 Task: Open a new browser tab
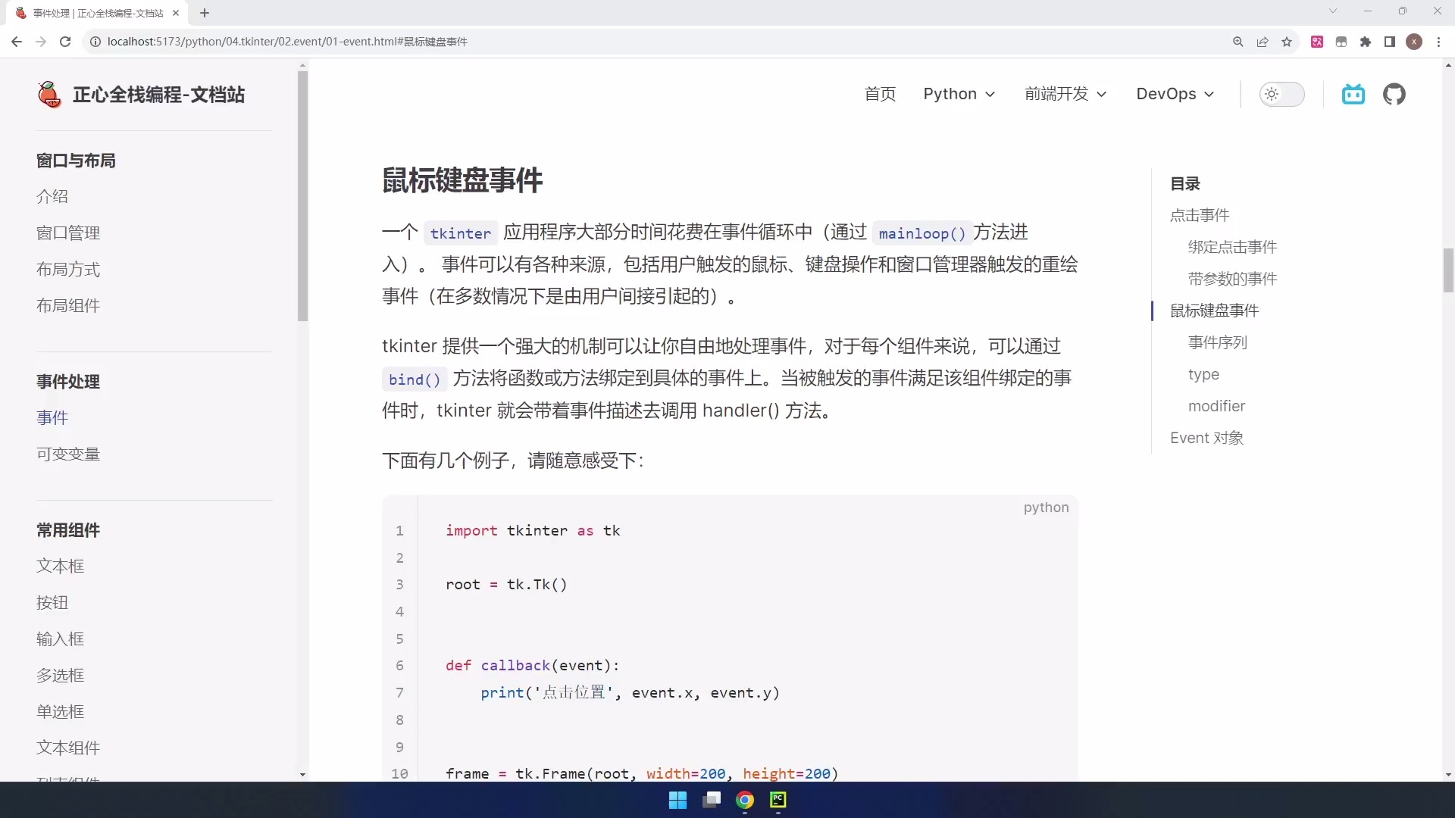[205, 13]
